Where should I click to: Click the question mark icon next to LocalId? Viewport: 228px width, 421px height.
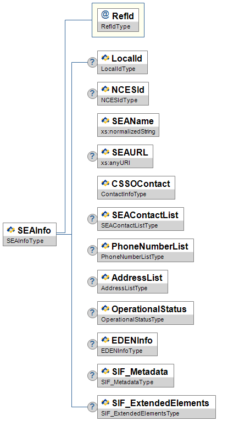click(92, 62)
